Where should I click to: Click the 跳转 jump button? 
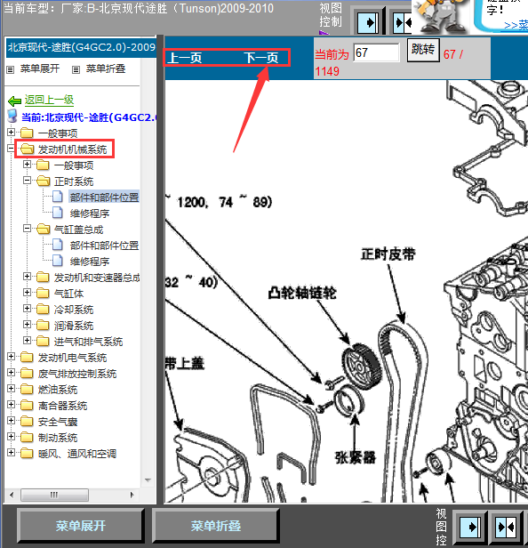423,50
